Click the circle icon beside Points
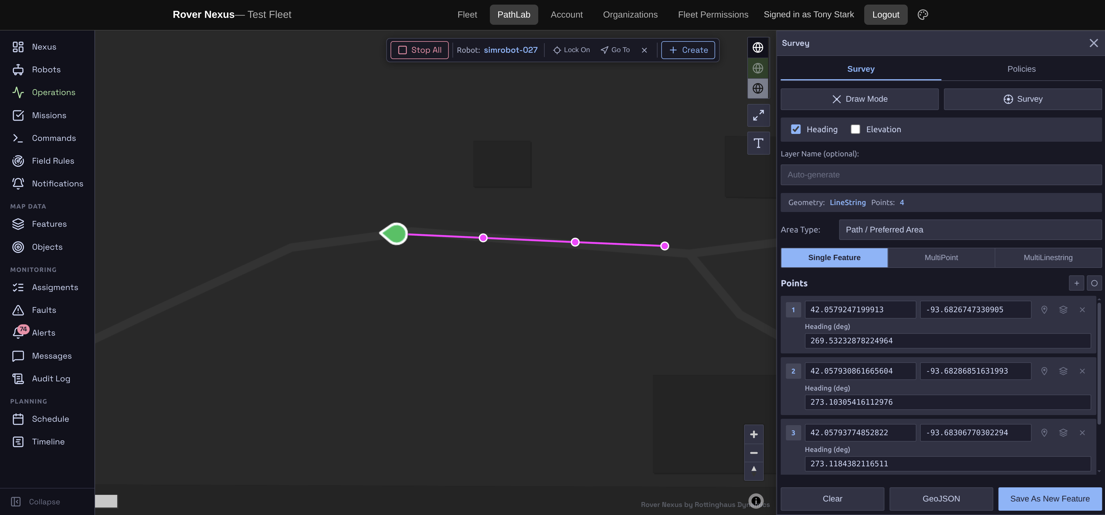The width and height of the screenshot is (1105, 515). click(1094, 283)
